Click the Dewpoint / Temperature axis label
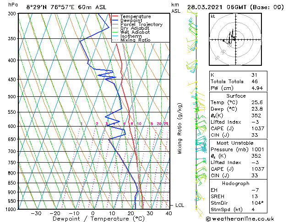Image resolution: width=288 pixels, height=222 pixels. click(x=98, y=219)
